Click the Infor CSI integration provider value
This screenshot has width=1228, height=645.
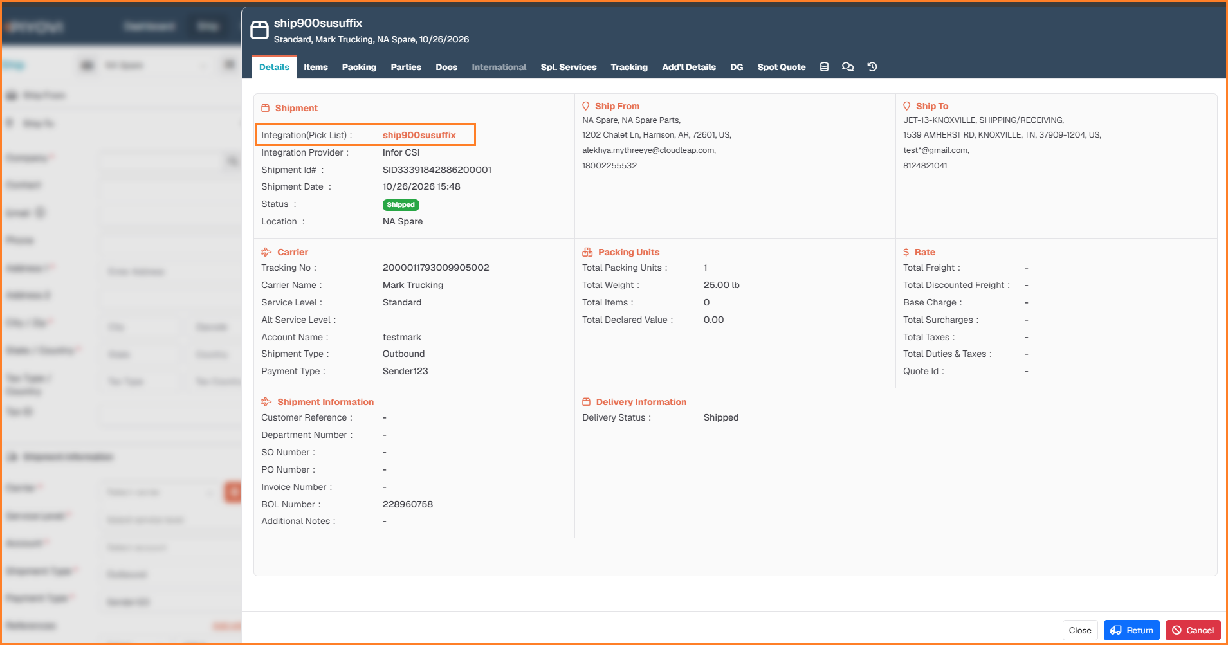click(401, 152)
